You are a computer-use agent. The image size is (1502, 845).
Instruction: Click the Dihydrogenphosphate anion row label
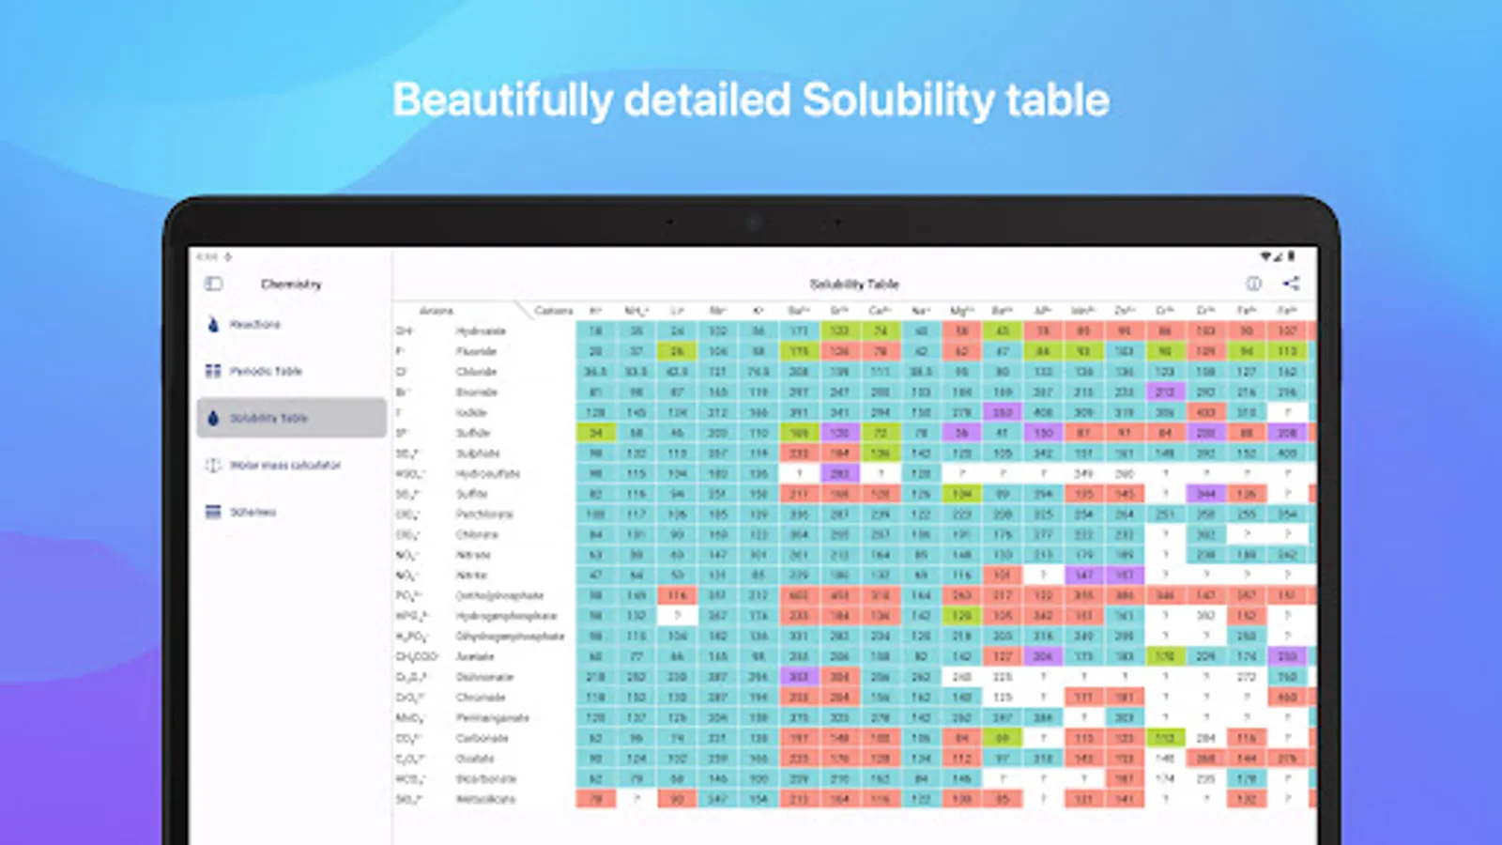tap(510, 637)
